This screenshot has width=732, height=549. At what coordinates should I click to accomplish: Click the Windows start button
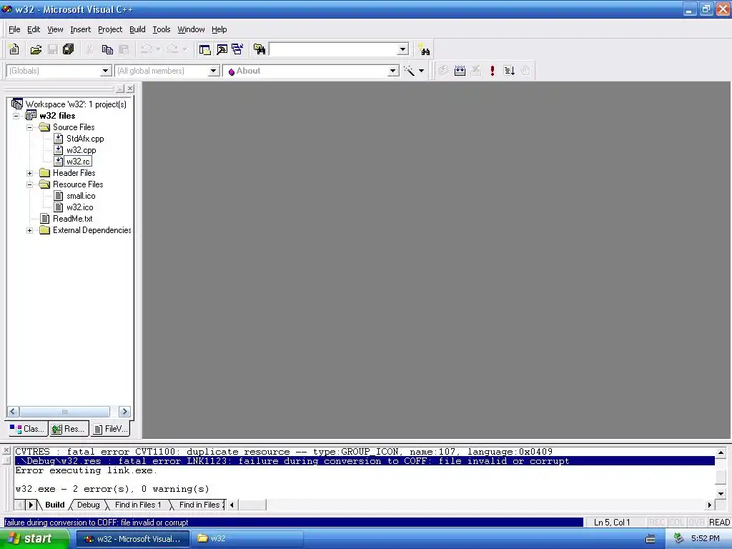pos(34,538)
